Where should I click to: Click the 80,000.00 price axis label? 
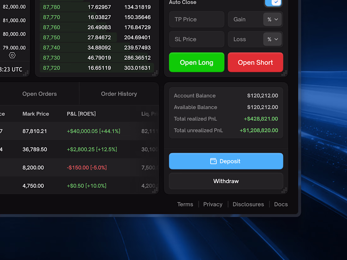[14, 34]
